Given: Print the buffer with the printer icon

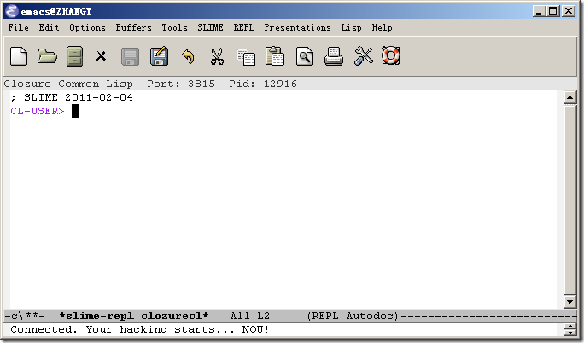Looking at the screenshot, I should coord(334,56).
